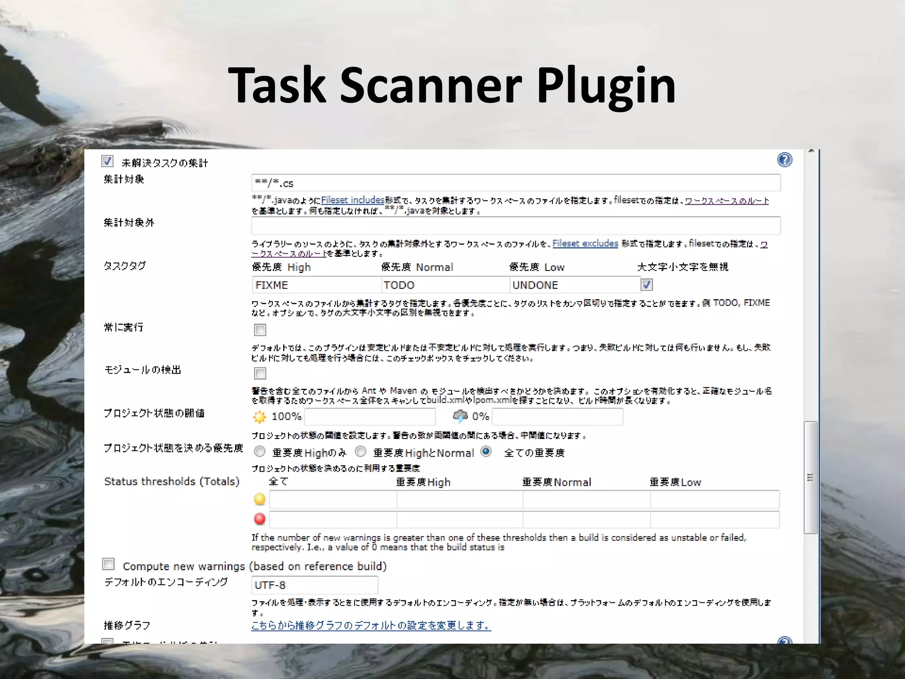
Task: Check Compute new warnings checkbox
Action: click(108, 564)
